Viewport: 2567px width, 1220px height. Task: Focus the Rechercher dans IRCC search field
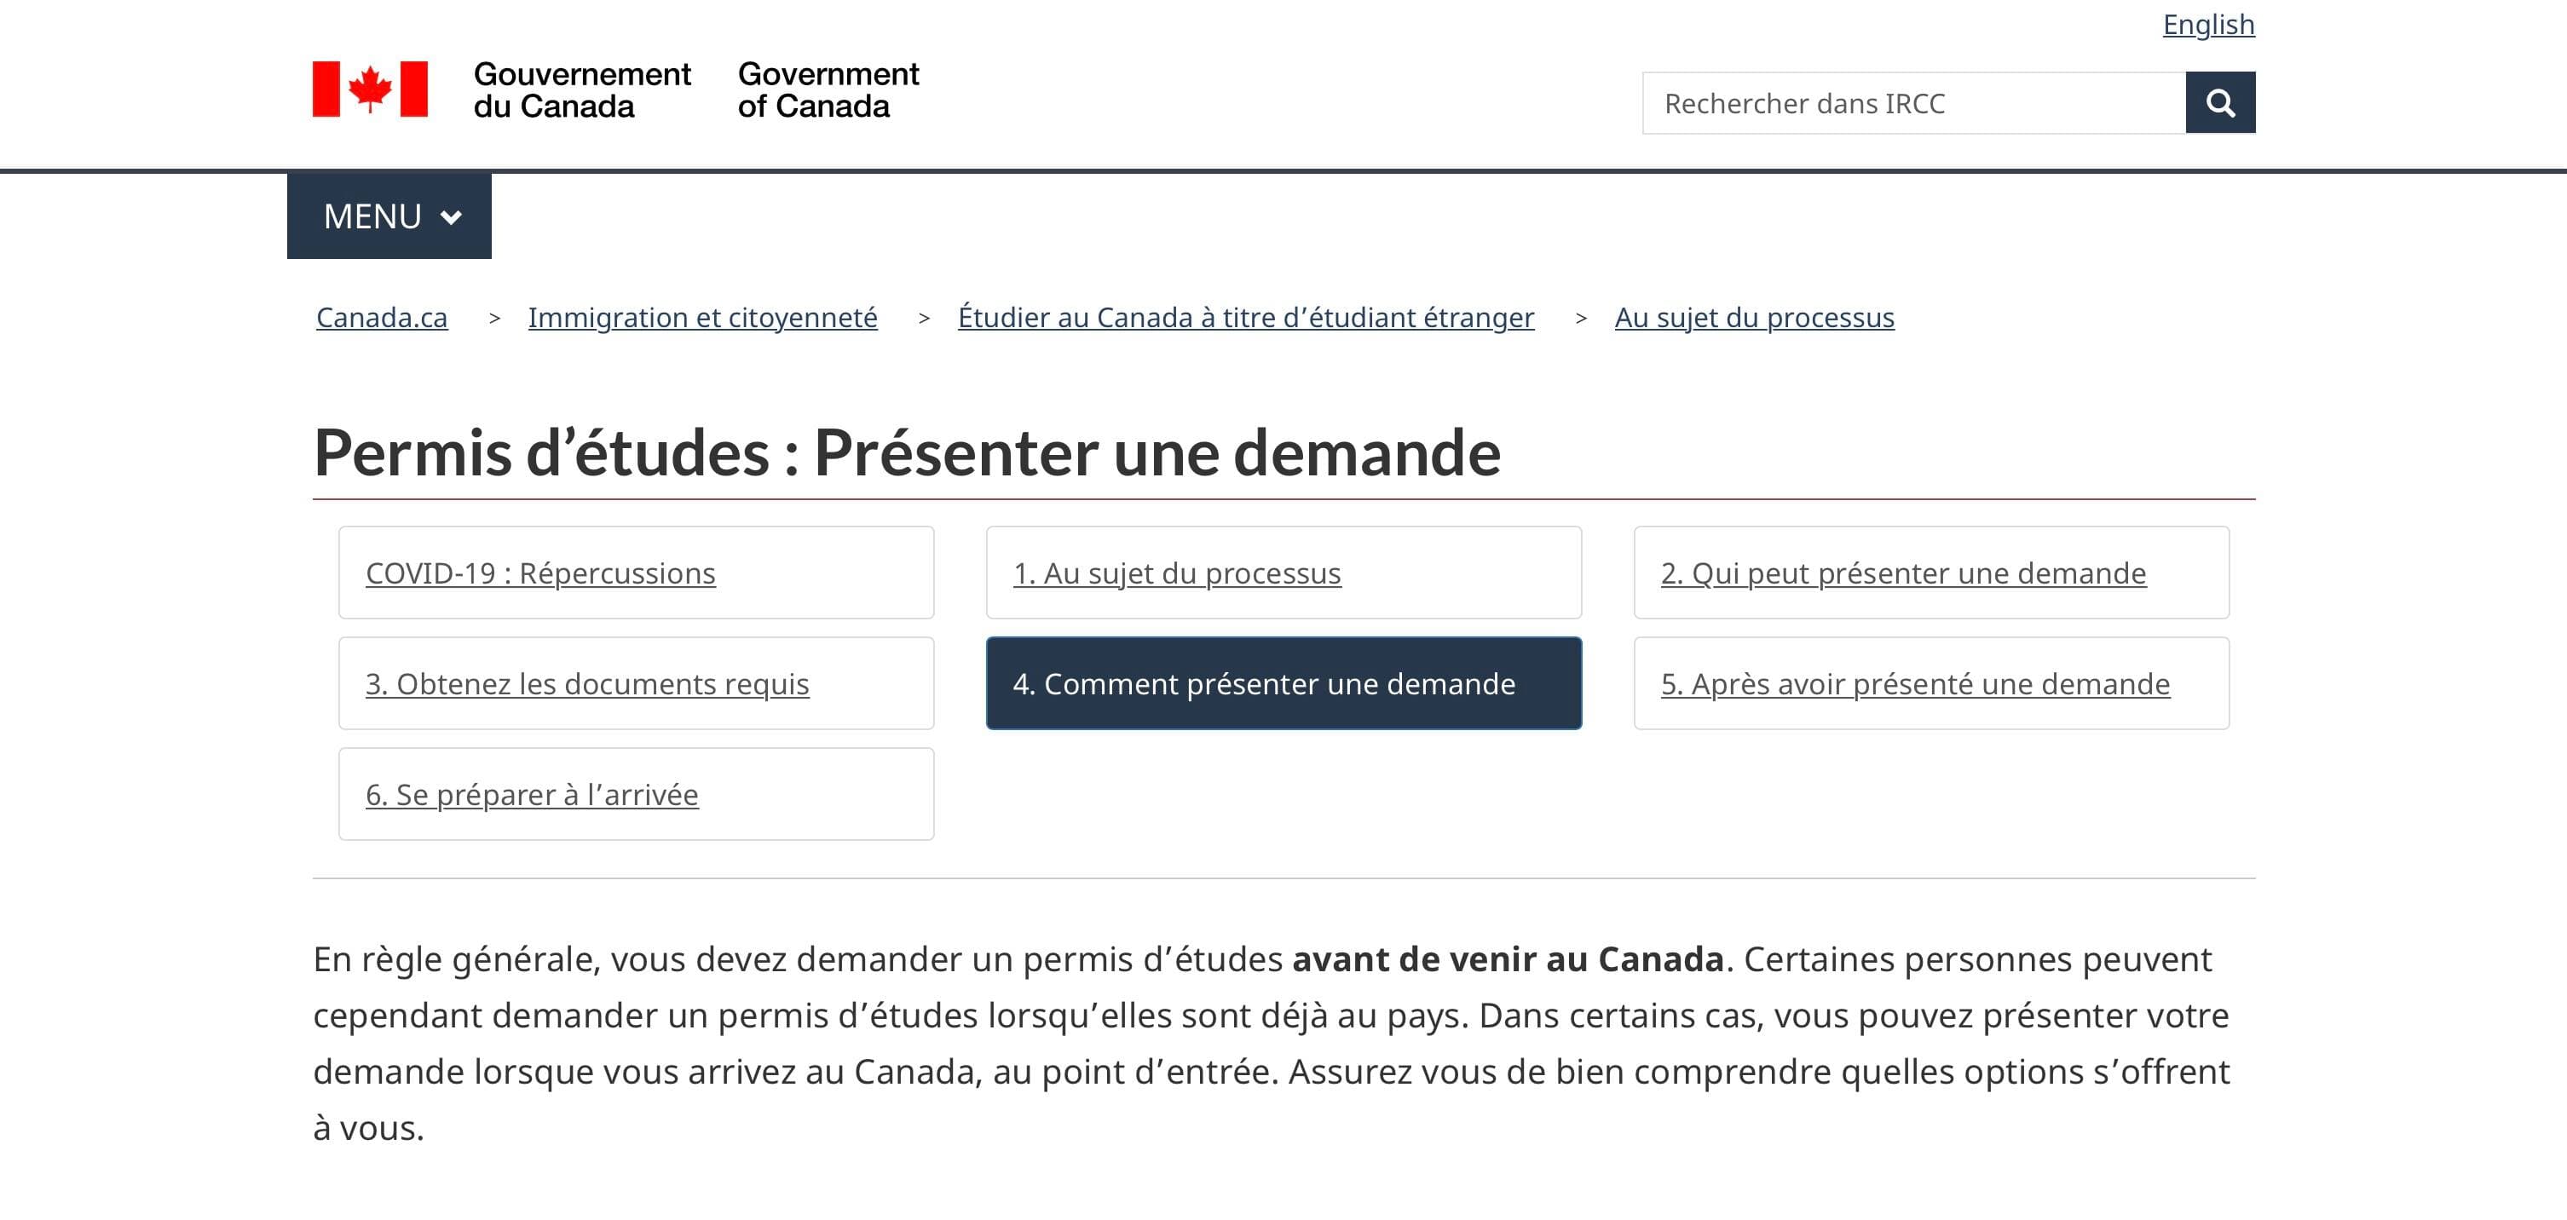pyautogui.click(x=1913, y=102)
